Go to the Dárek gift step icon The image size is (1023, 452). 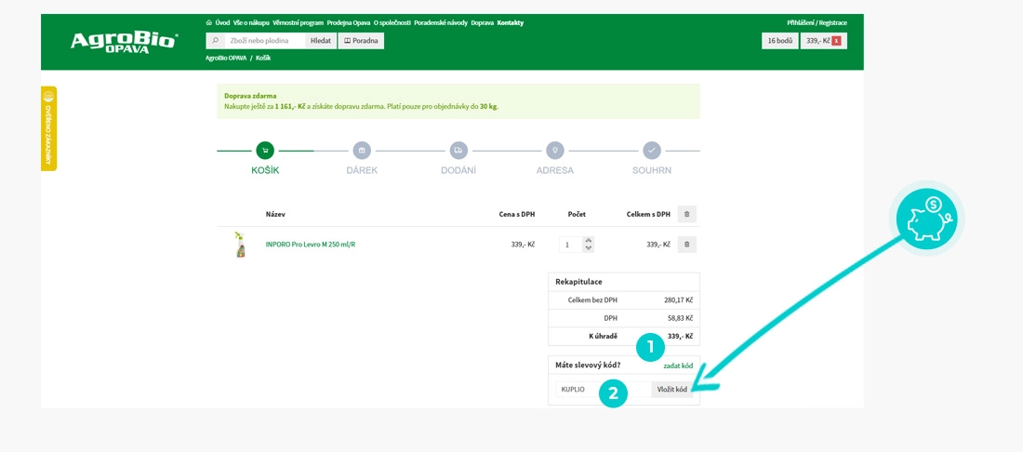click(362, 151)
